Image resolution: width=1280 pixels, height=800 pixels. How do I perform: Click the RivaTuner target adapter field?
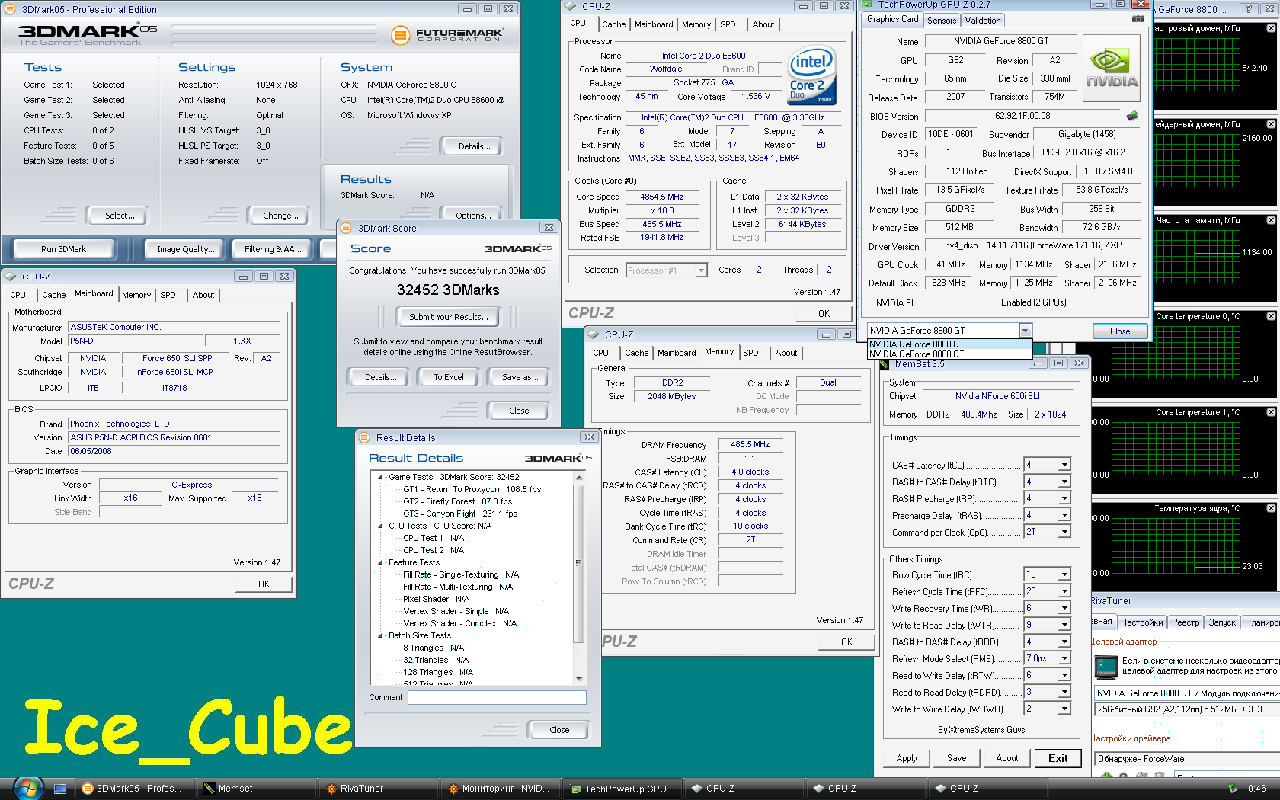coord(1187,693)
